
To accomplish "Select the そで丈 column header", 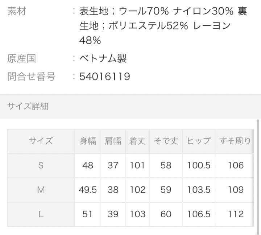I will click(x=166, y=141).
